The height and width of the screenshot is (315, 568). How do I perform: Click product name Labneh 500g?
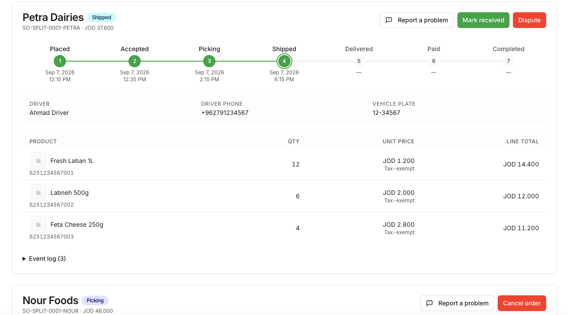coord(69,193)
